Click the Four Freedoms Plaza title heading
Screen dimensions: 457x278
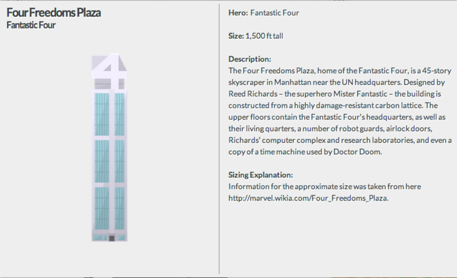[54, 13]
